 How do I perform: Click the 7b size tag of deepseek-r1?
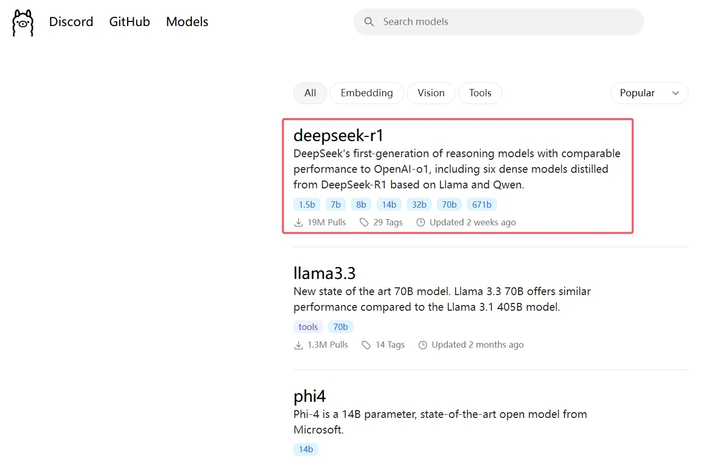[335, 205]
